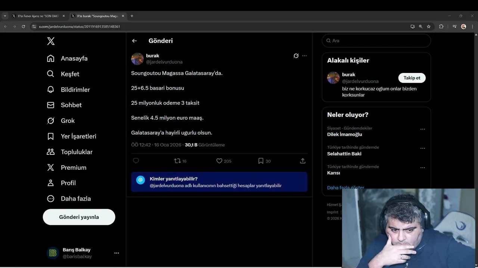The image size is (478, 268).
Task: Open a new browser tab
Action: (x=132, y=16)
